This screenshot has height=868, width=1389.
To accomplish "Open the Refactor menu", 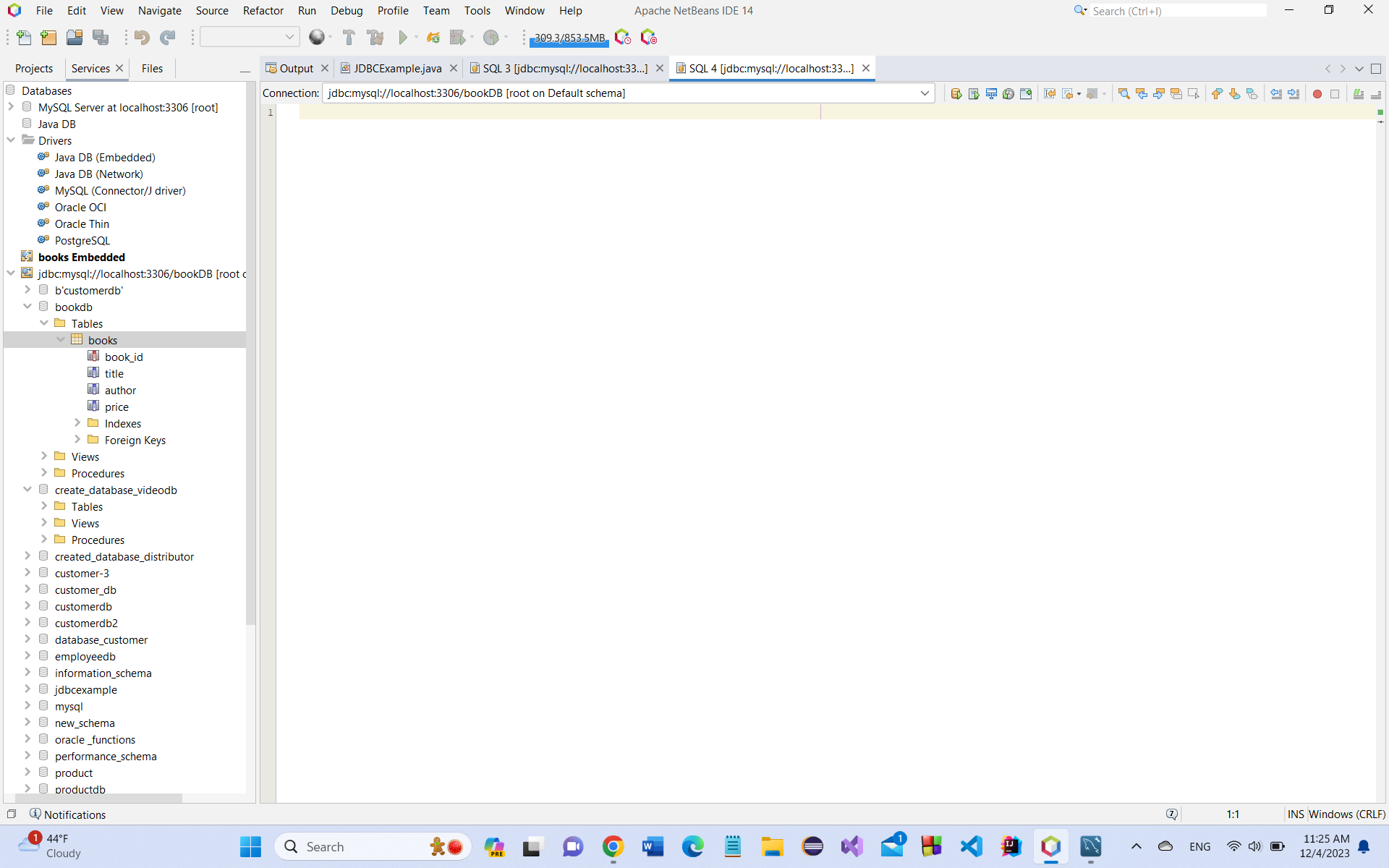I will point(263,10).
